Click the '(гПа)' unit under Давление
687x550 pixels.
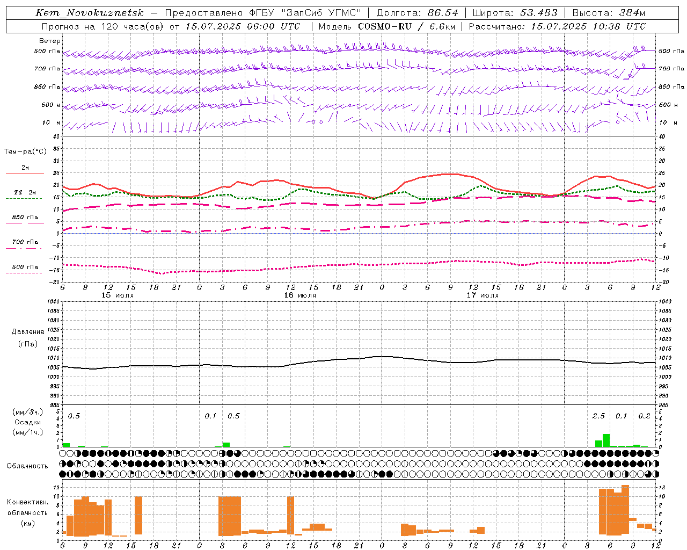tap(28, 344)
